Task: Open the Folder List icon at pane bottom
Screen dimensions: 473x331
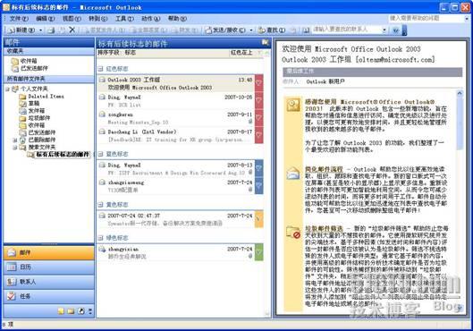Action: click(71, 310)
